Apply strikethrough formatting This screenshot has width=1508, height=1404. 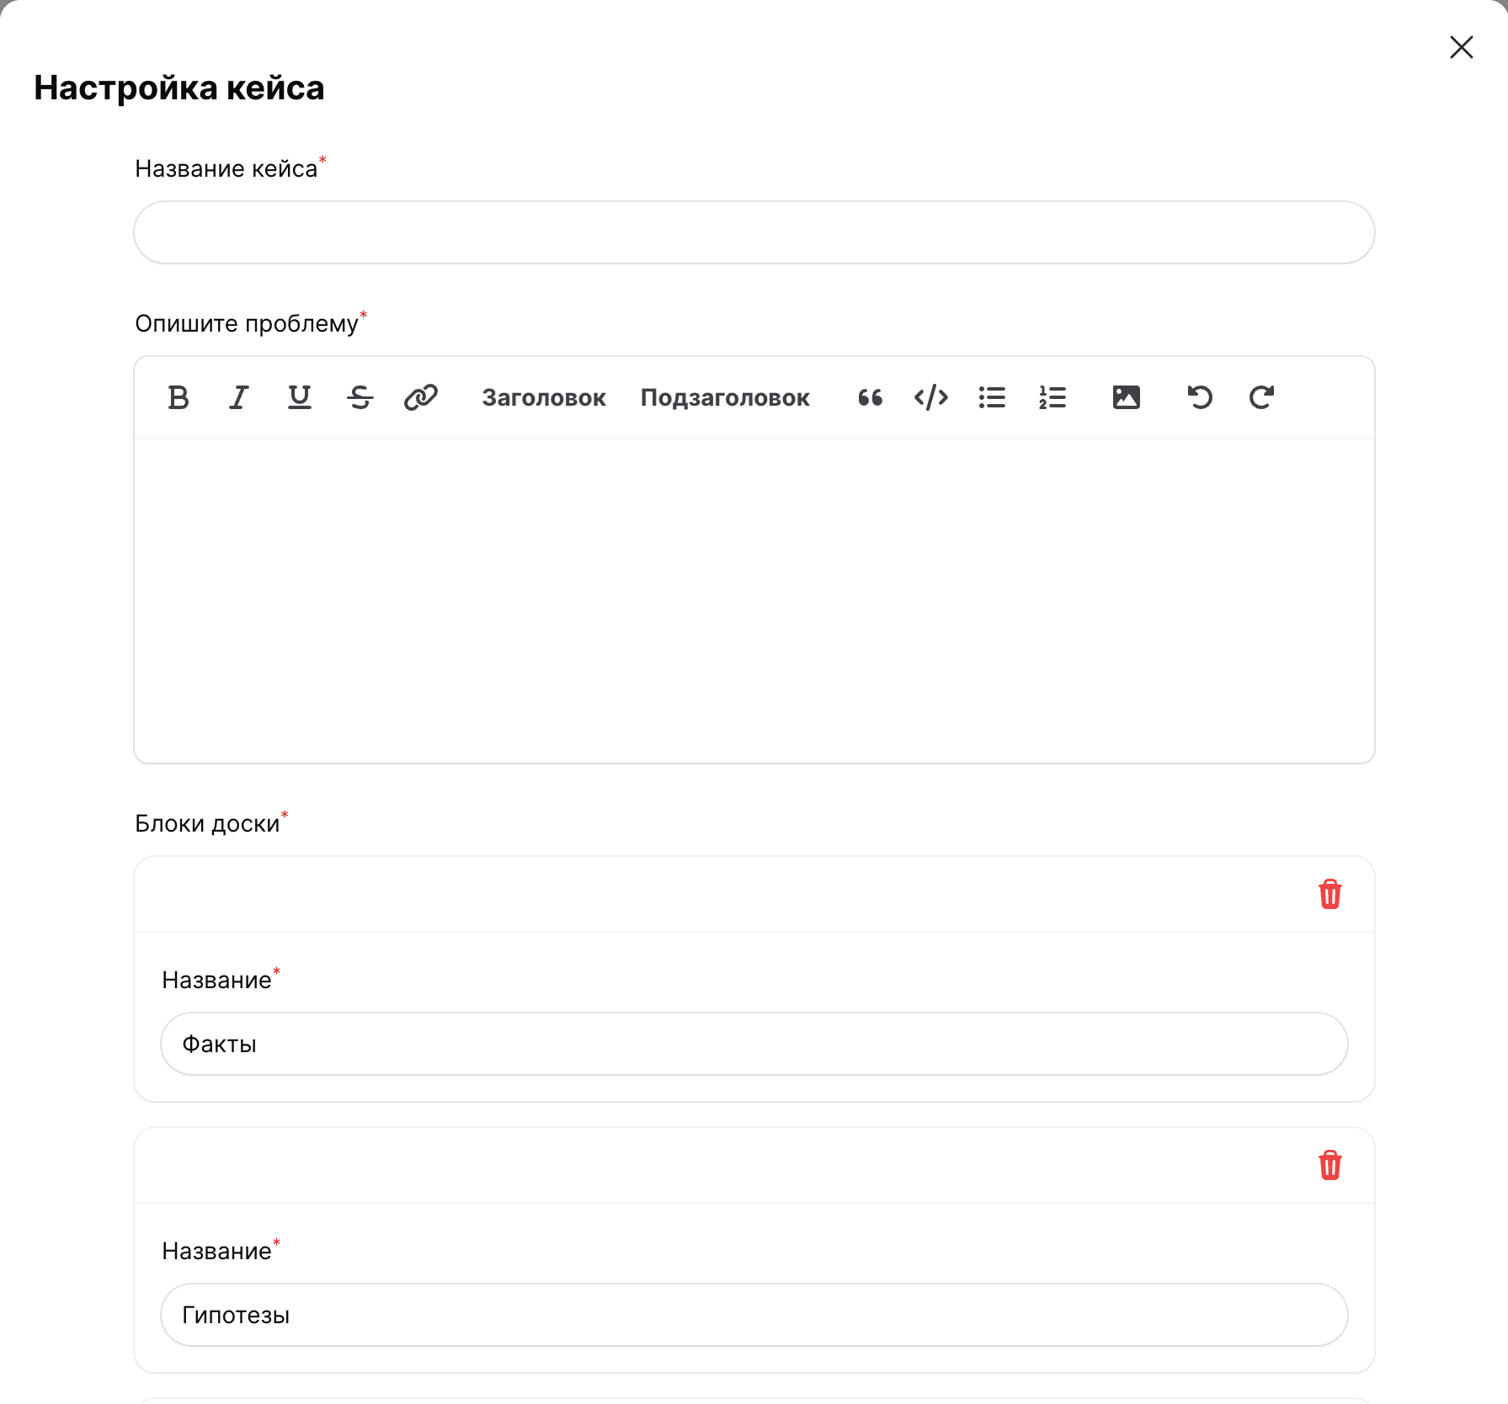click(360, 397)
